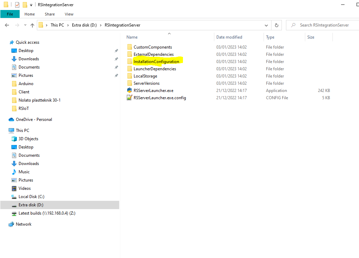
Task: Open Downloads under Quick access
Action: tap(29, 59)
